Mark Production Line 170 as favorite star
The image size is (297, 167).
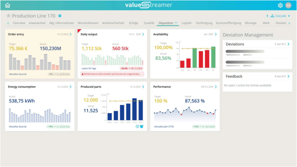pyautogui.click(x=8, y=16)
